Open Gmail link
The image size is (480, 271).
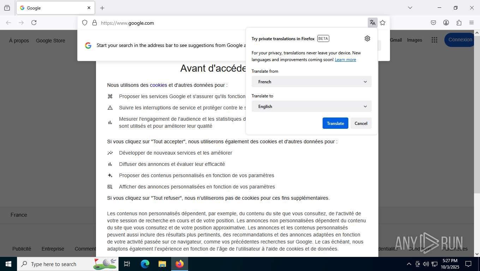pyautogui.click(x=396, y=40)
